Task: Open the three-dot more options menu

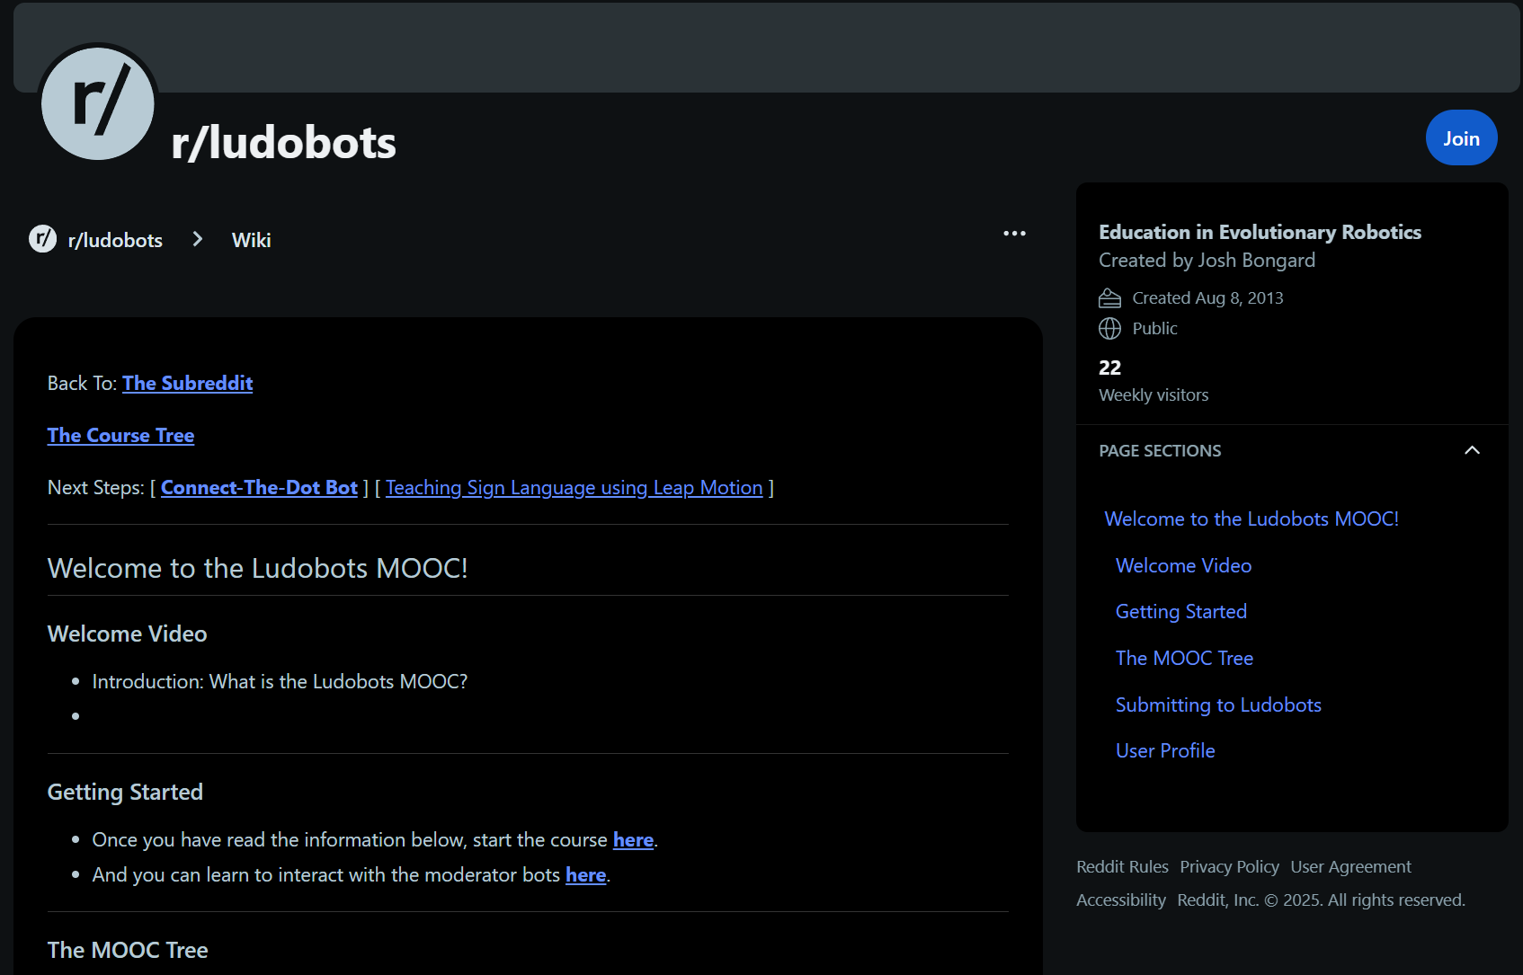Action: 1014,234
